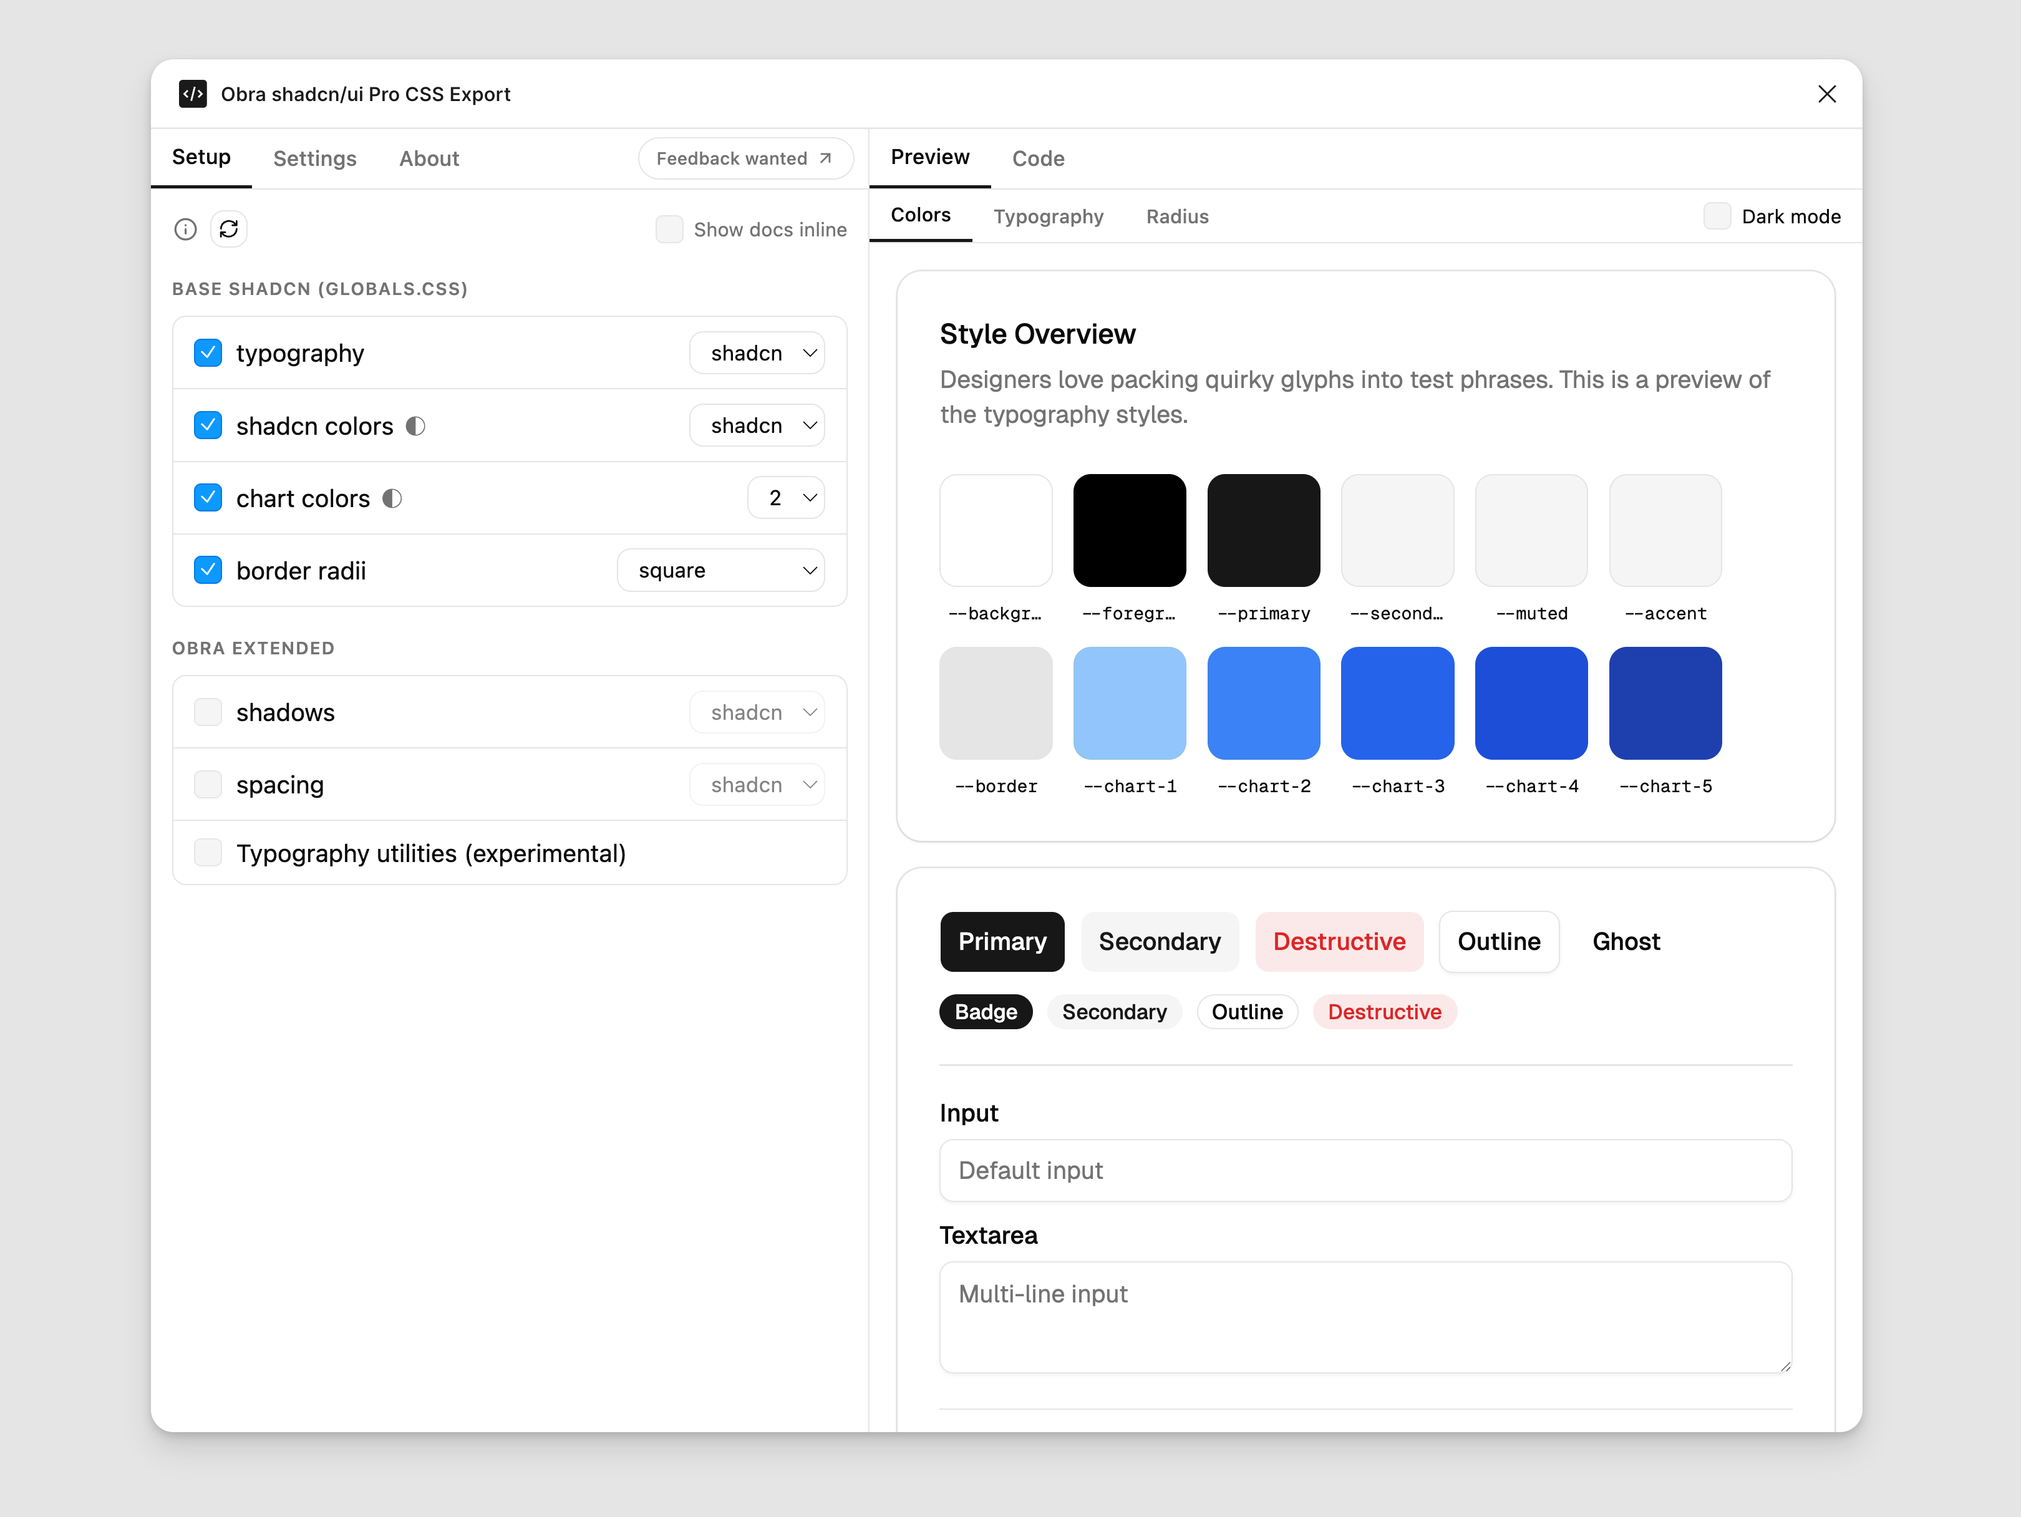Image resolution: width=2021 pixels, height=1517 pixels.
Task: Click the dark Badge pill
Action: pos(986,1012)
